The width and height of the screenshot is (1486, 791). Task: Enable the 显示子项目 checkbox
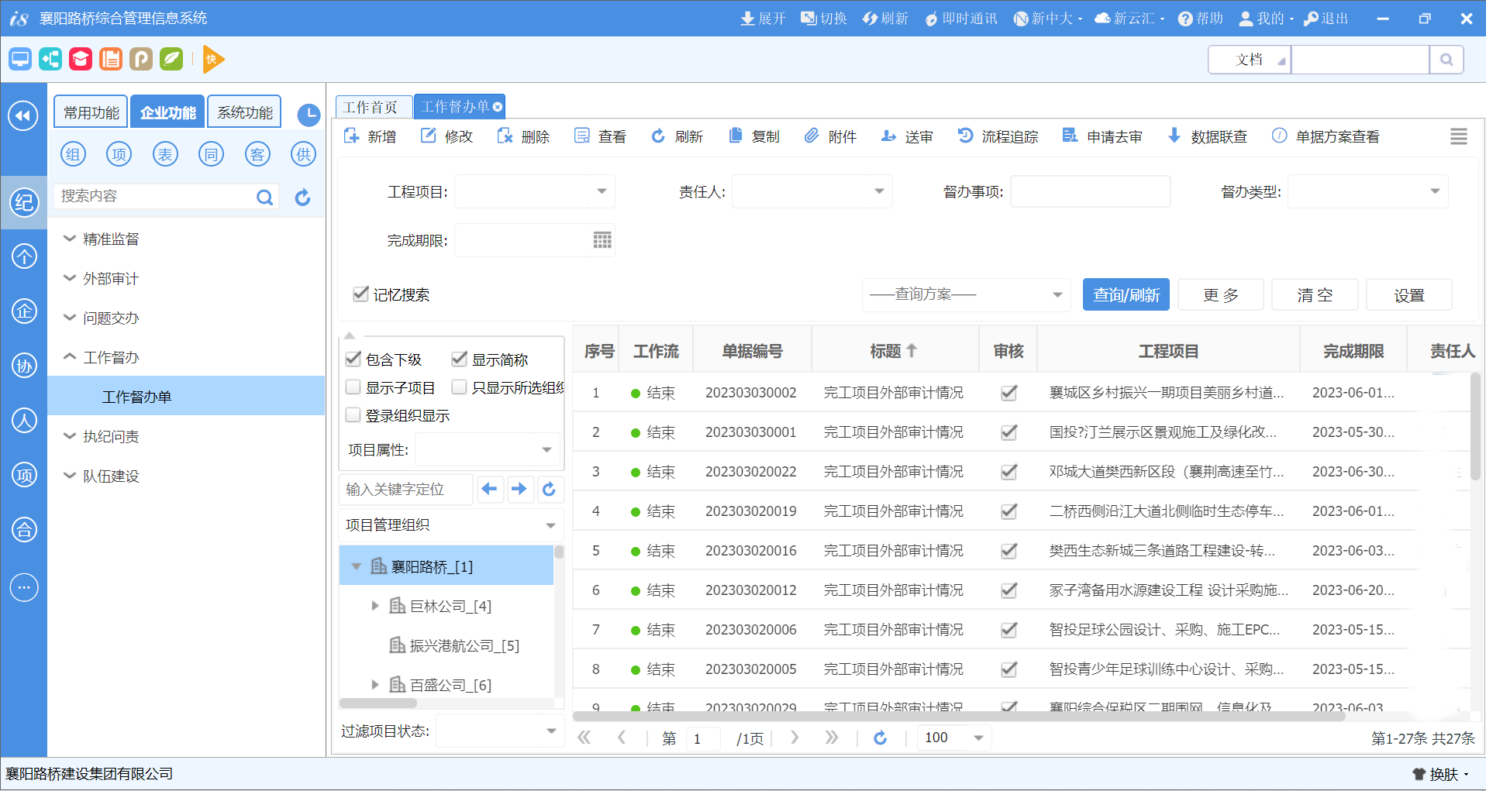(353, 387)
